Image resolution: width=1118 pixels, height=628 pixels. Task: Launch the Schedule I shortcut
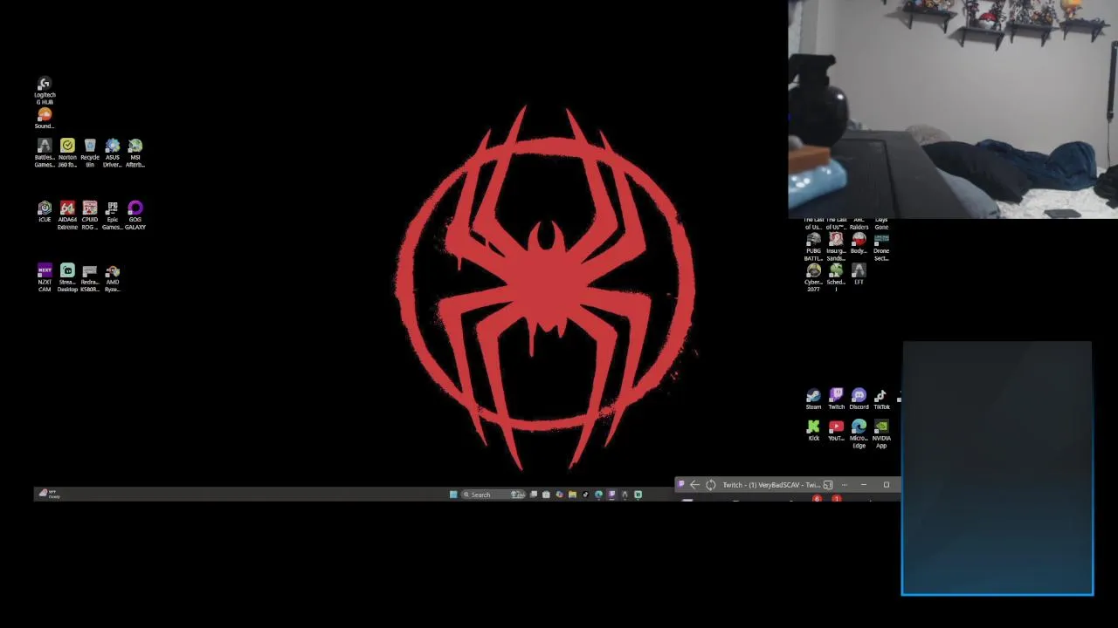[837, 278]
